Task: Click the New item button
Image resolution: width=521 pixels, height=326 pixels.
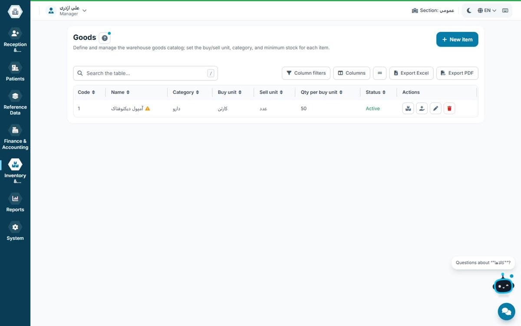Action: tap(457, 40)
